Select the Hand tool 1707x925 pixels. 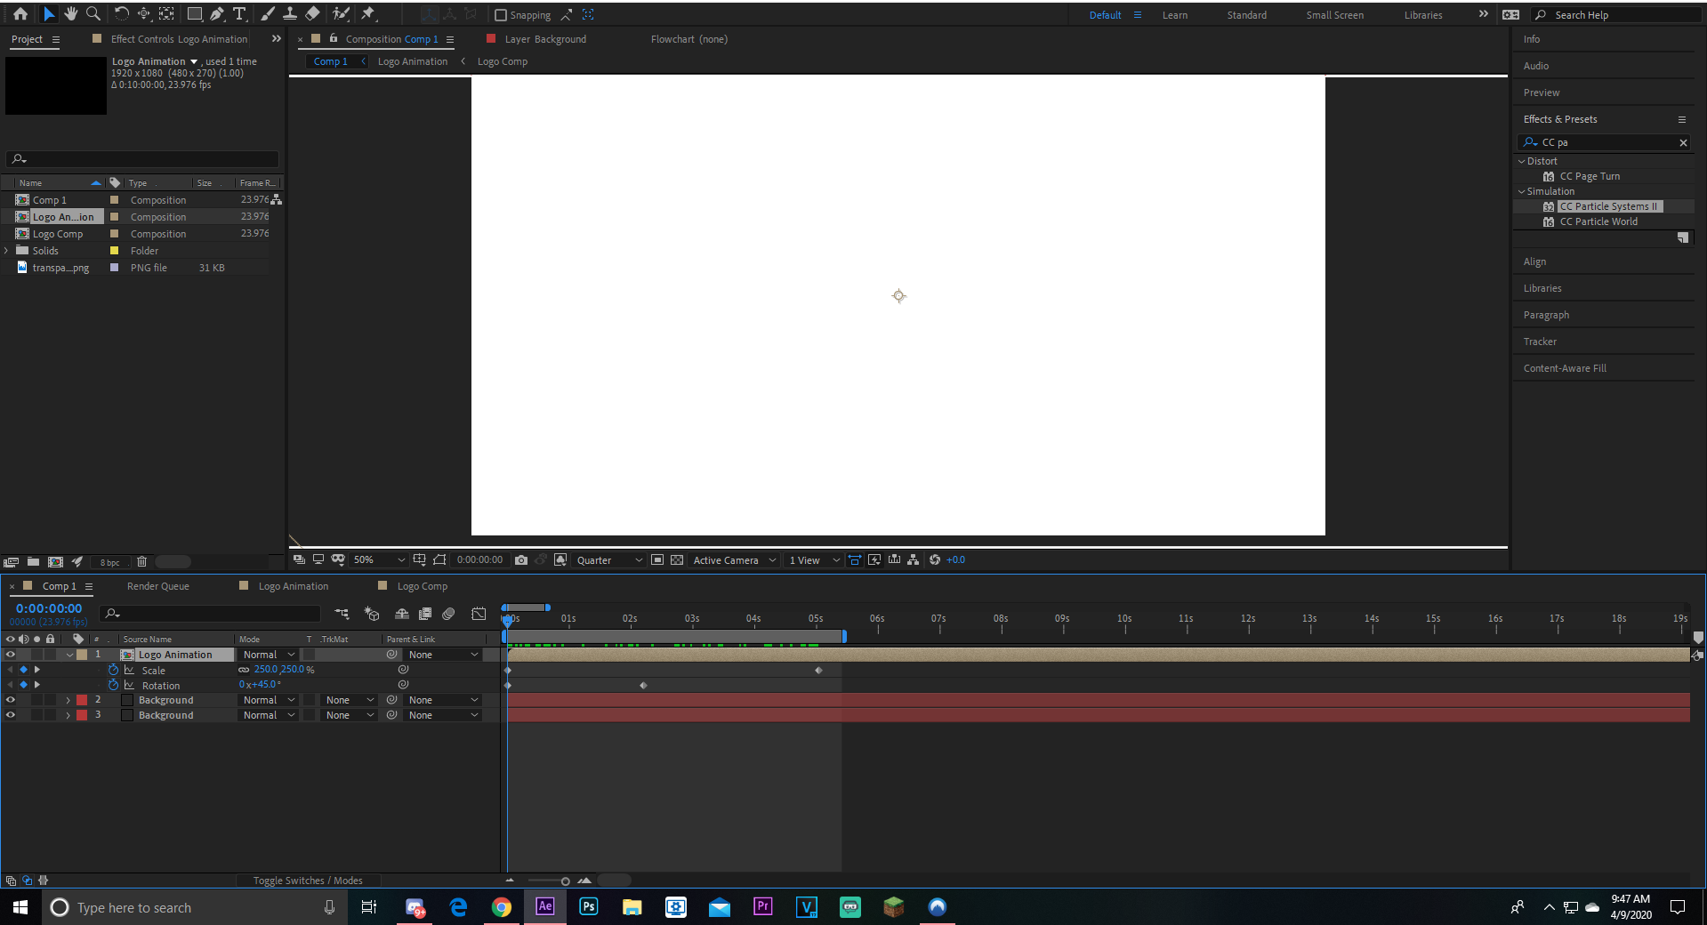pyautogui.click(x=70, y=13)
